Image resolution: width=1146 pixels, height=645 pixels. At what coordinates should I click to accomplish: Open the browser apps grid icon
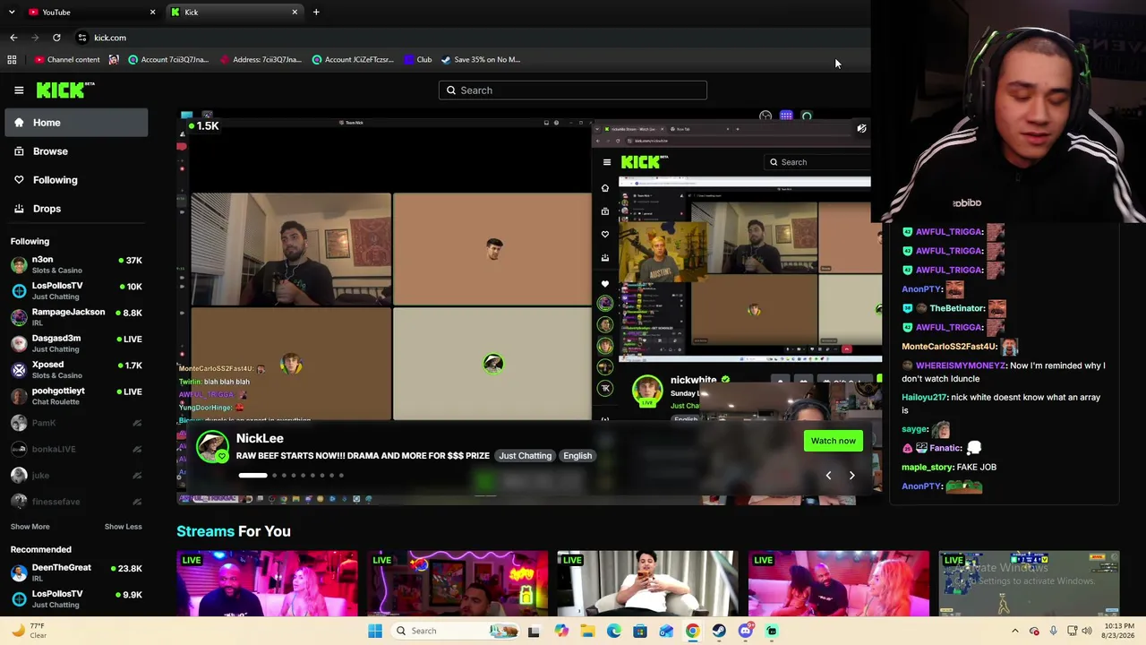pyautogui.click(x=12, y=60)
